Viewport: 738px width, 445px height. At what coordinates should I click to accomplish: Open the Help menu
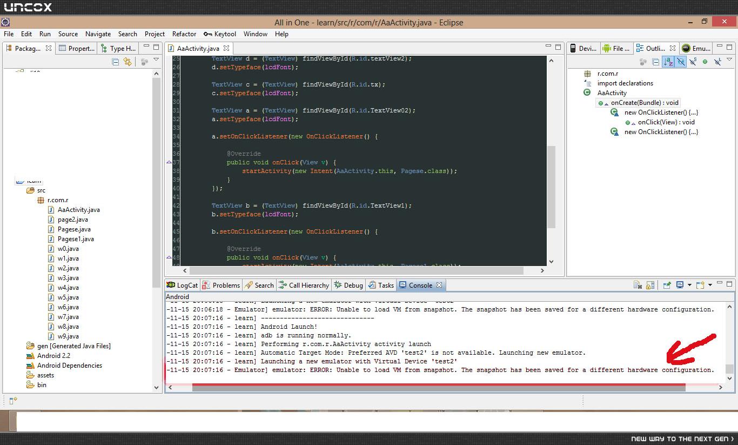(x=281, y=34)
